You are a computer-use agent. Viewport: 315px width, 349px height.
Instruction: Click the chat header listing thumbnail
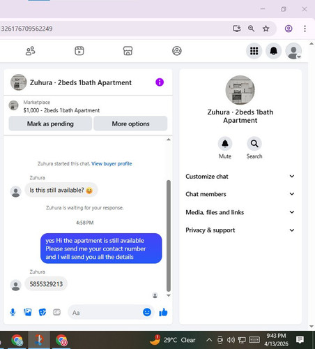pyautogui.click(x=19, y=82)
